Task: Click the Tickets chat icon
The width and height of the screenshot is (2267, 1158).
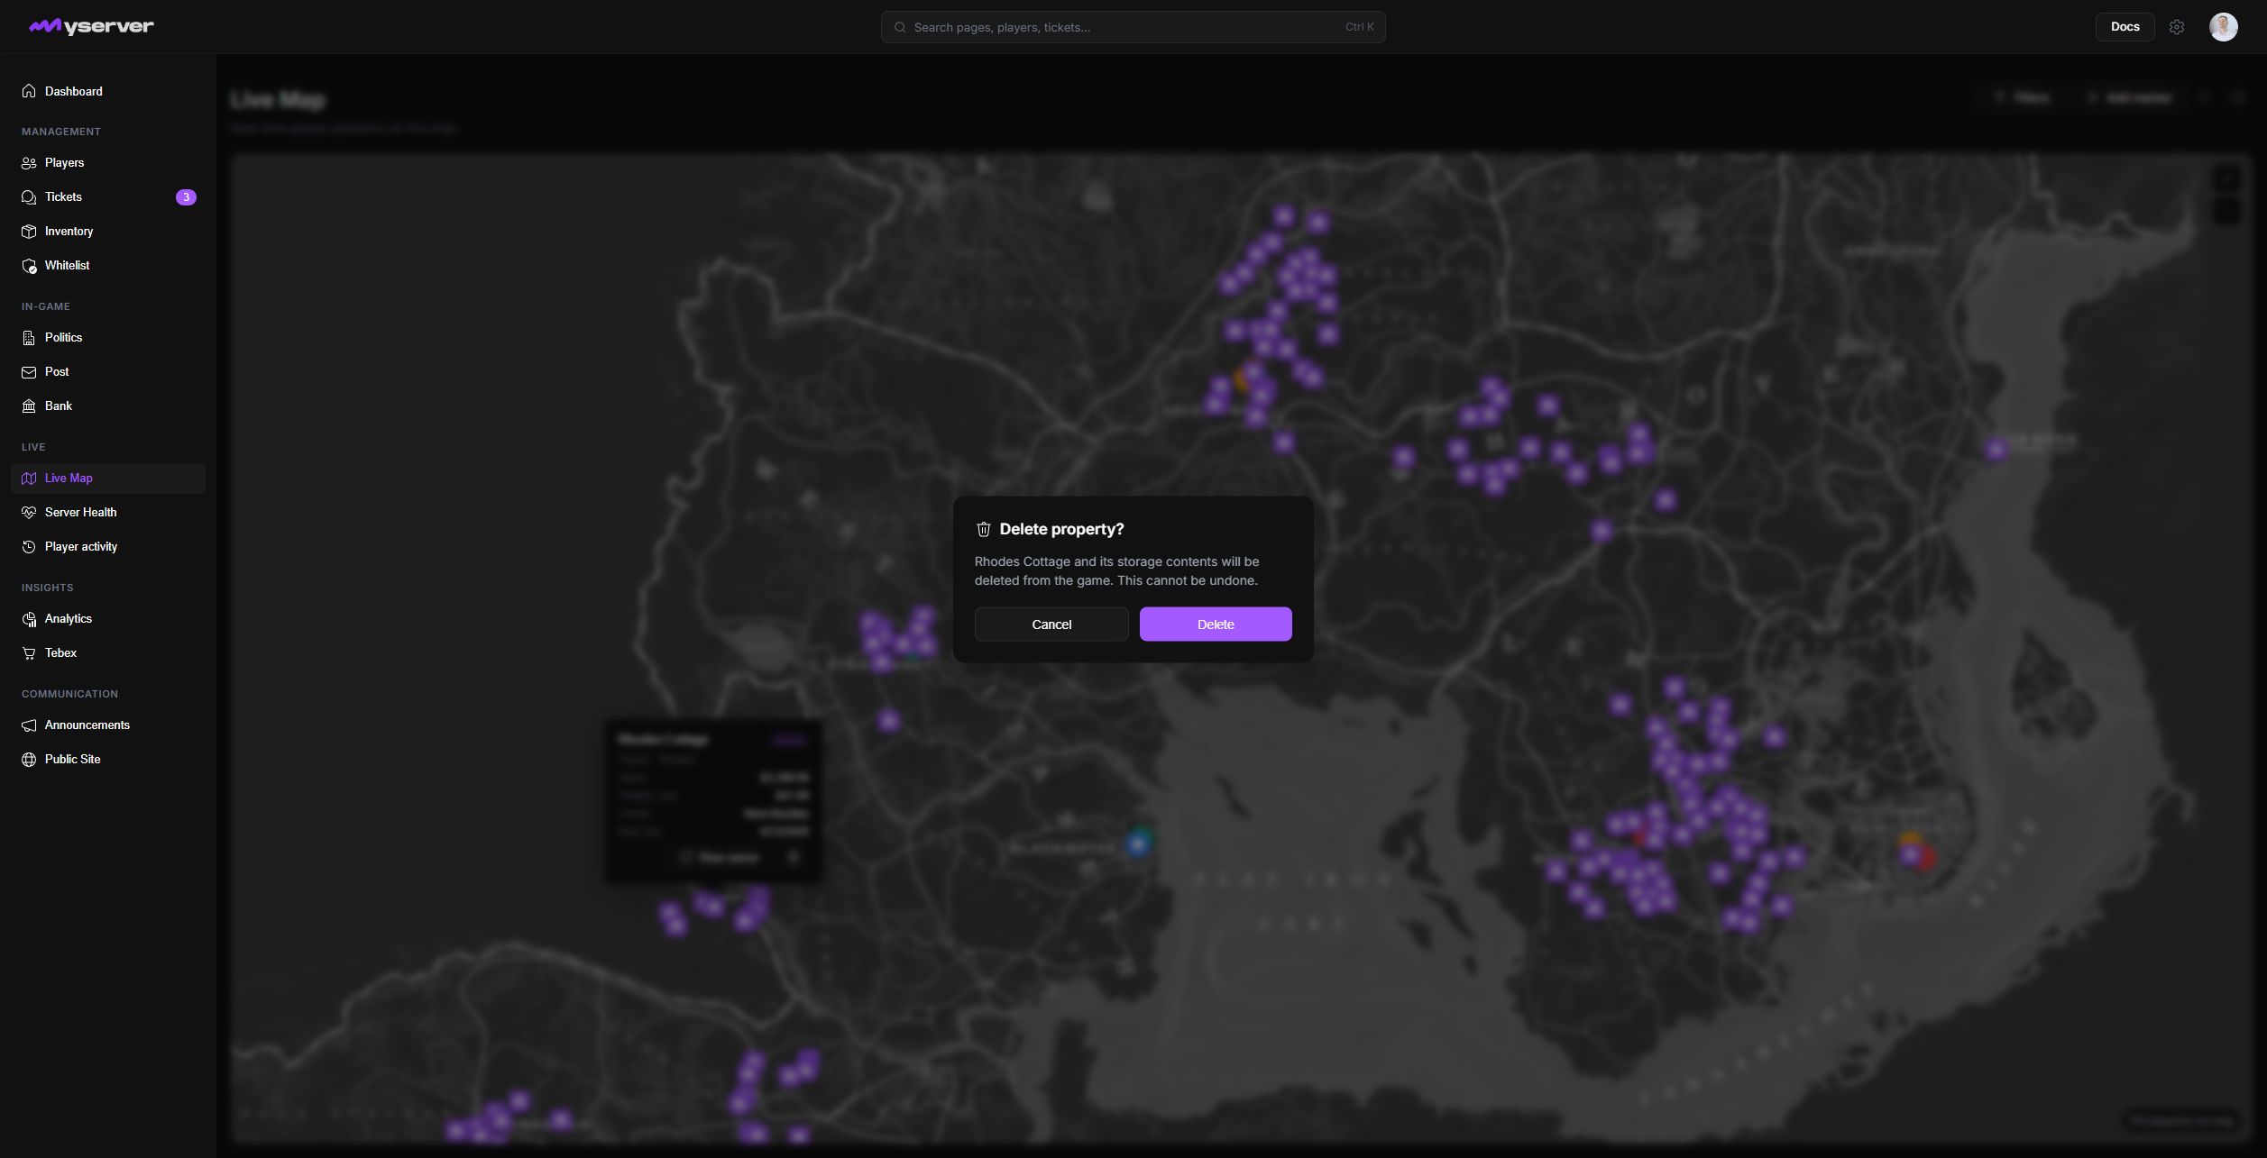Action: point(29,196)
